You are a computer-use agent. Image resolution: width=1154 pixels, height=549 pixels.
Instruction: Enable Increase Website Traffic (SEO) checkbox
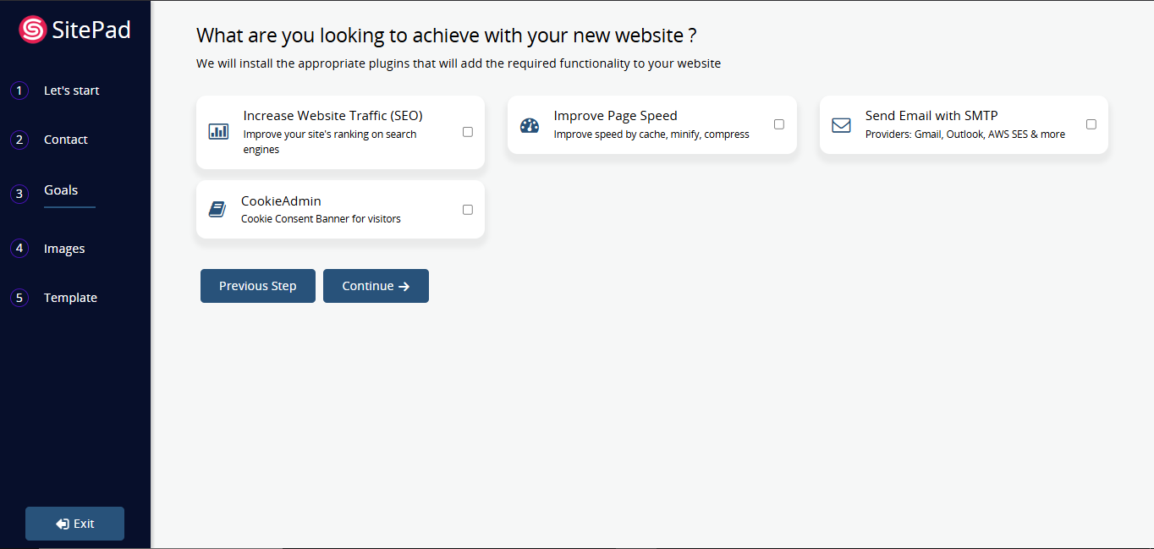[x=468, y=132]
